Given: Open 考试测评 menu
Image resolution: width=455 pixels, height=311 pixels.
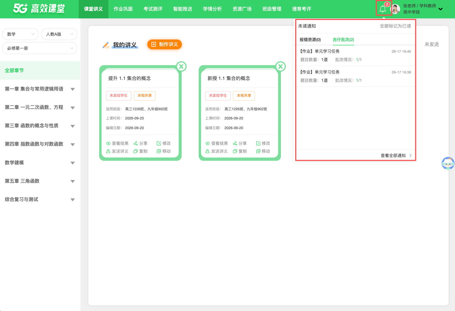Looking at the screenshot, I should point(153,9).
